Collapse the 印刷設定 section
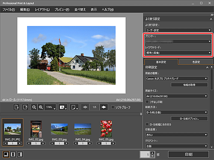The height and width of the screenshot is (160, 214). point(207,67)
